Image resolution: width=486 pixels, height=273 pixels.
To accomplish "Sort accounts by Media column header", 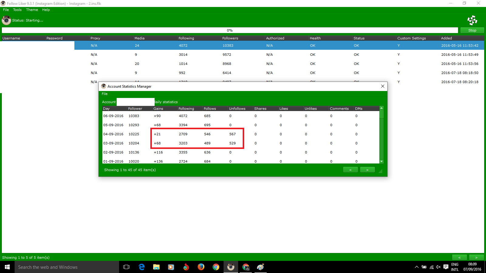I will coord(155,38).
